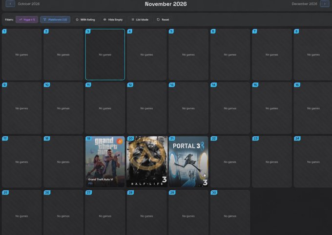
Task: Select day 27 cell
Action: 105,213
